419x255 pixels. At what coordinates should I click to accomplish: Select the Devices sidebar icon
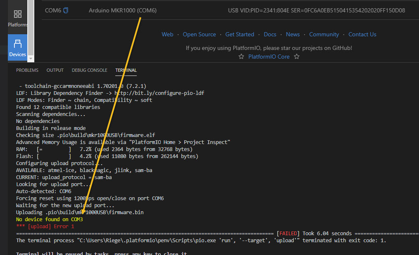[x=18, y=47]
